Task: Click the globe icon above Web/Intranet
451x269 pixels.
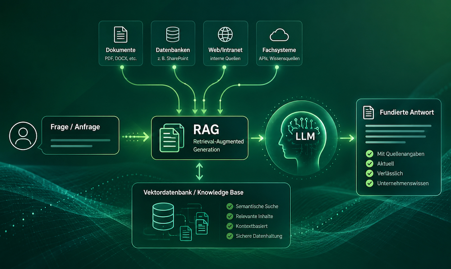Action: coord(225,35)
